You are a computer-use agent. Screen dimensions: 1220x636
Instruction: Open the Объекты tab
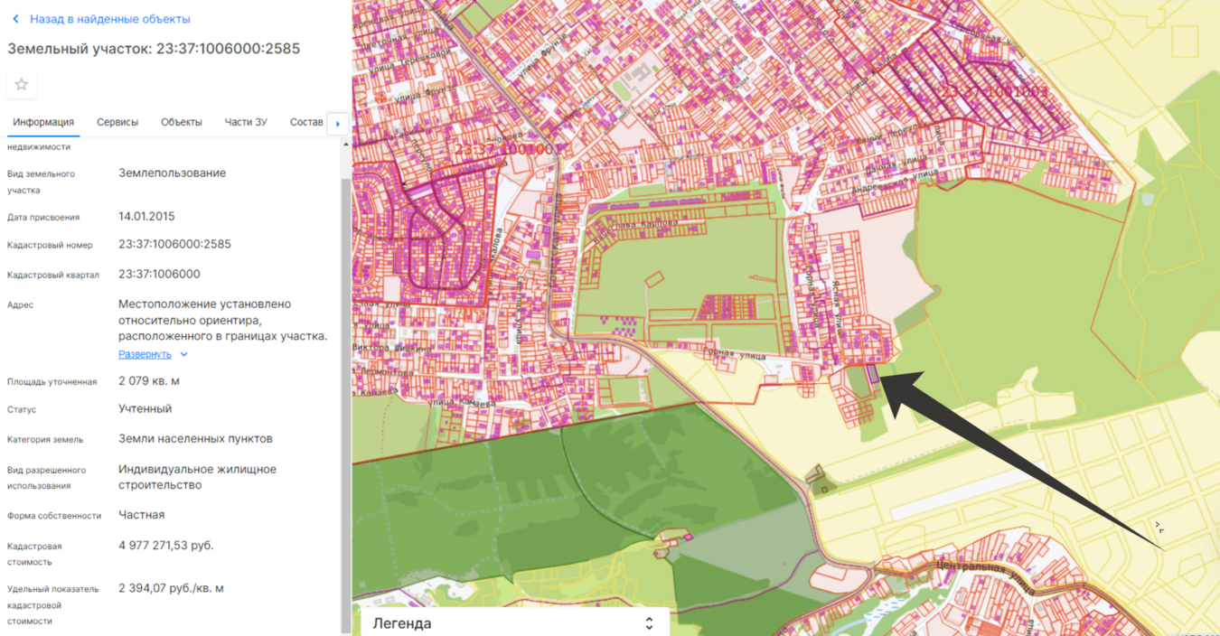181,122
